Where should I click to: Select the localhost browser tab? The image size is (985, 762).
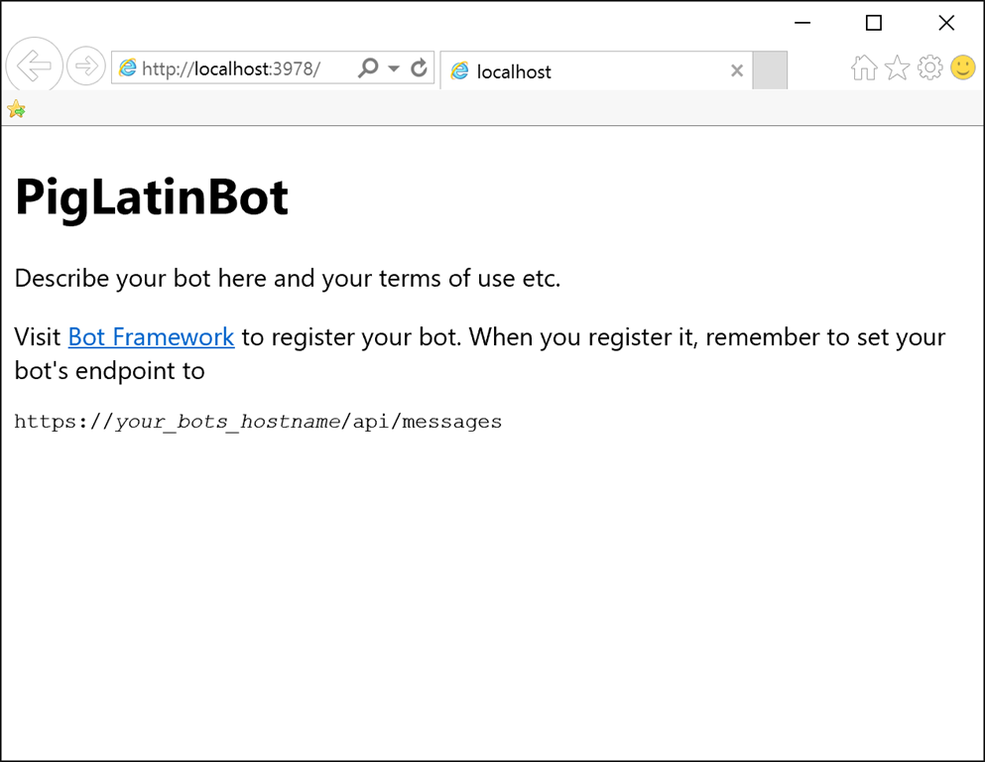coord(585,71)
